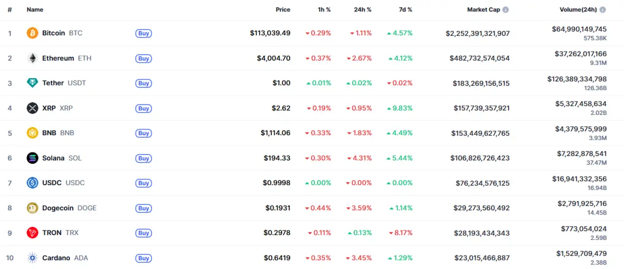Click the XRP logo icon
Image resolution: width=624 pixels, height=269 pixels.
(x=32, y=108)
